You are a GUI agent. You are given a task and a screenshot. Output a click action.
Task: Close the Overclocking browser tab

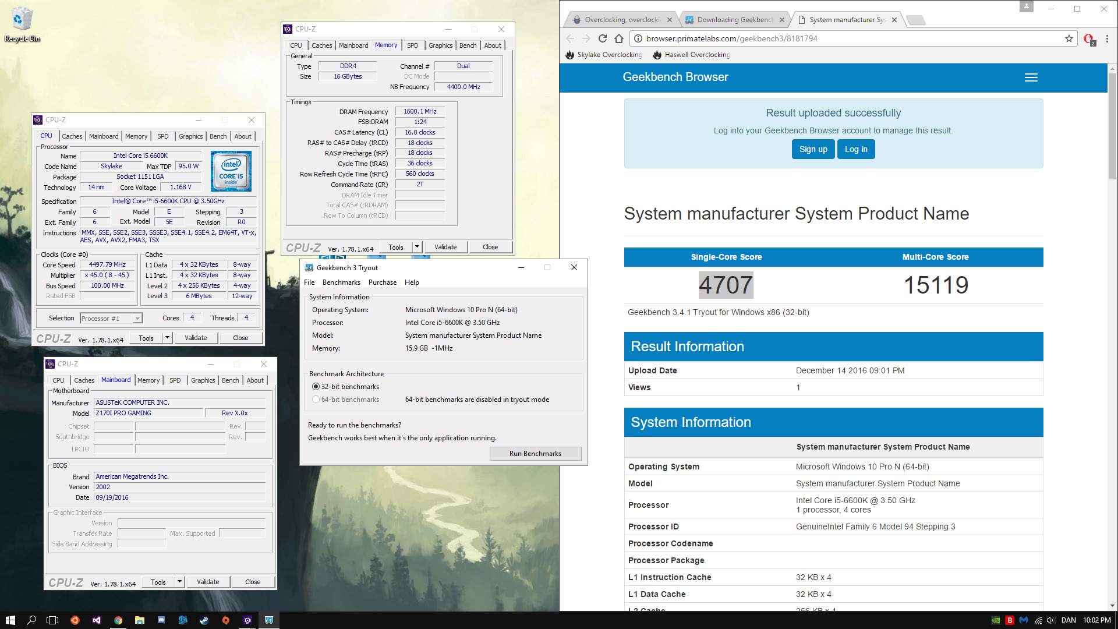[670, 20]
